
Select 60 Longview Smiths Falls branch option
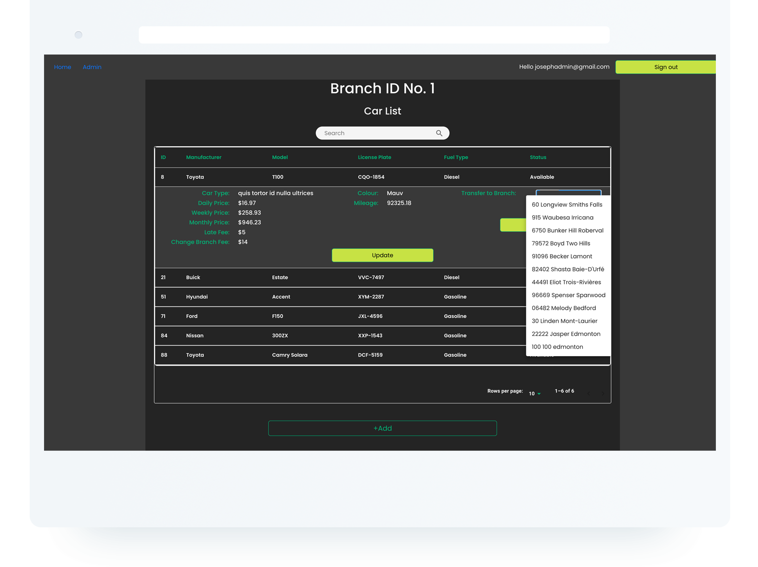567,205
